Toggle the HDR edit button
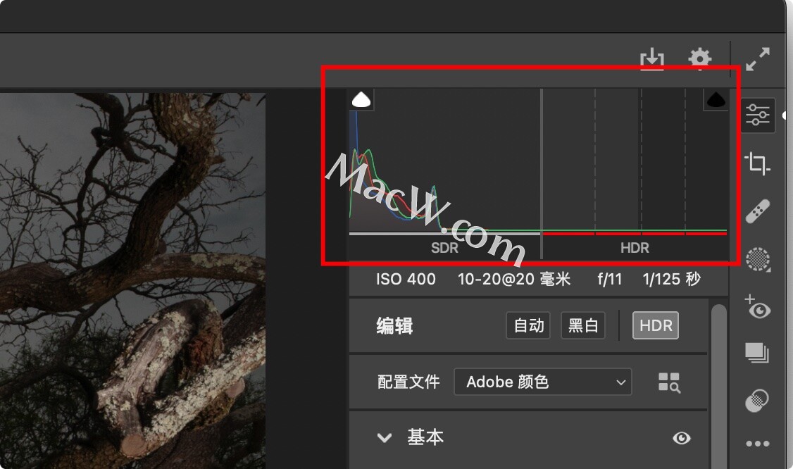This screenshot has width=793, height=469. pyautogui.click(x=656, y=325)
